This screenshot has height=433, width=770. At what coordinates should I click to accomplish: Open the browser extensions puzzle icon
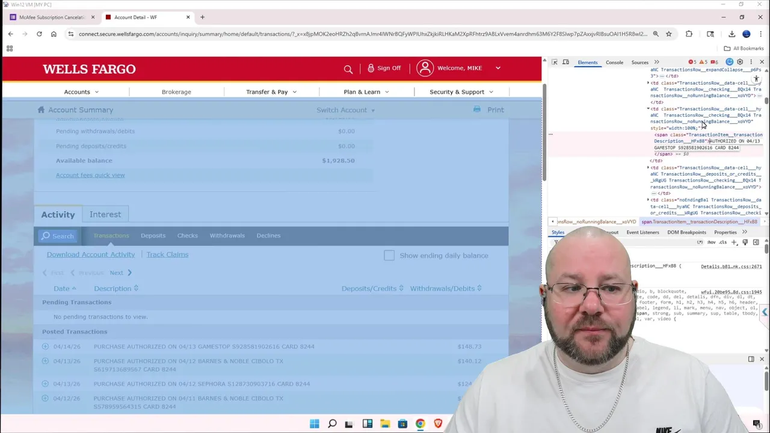pos(689,34)
